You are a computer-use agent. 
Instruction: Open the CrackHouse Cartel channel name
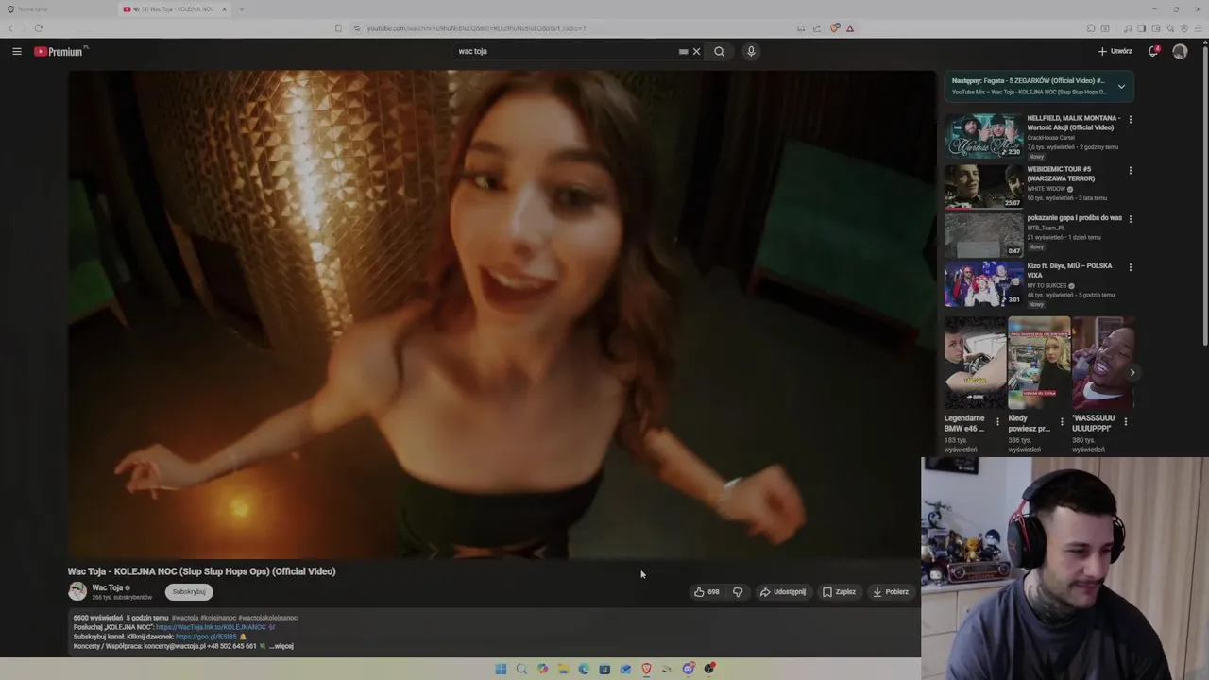click(x=1051, y=138)
